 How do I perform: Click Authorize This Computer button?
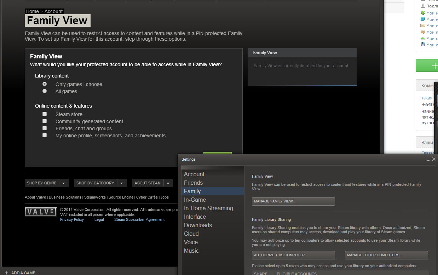293,255
